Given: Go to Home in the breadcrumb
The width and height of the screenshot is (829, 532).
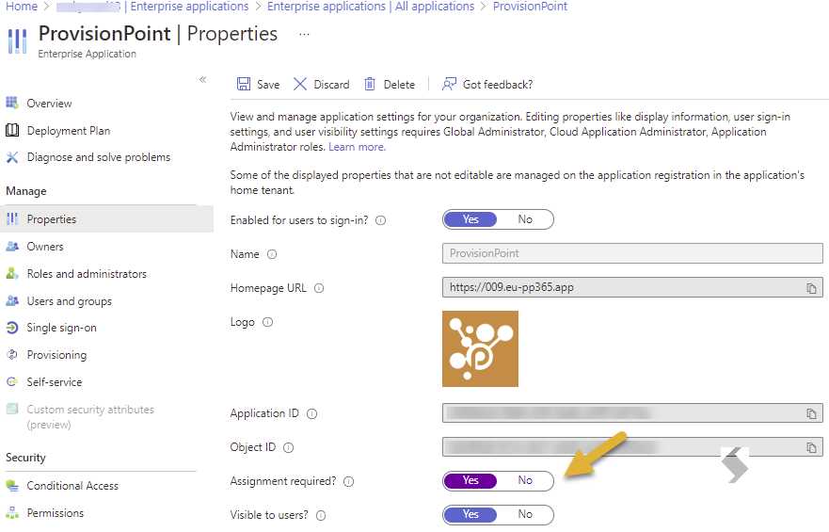Looking at the screenshot, I should tap(22, 7).
